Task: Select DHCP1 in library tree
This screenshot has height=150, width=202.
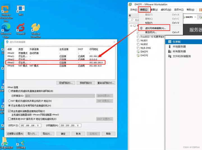Action: tap(144, 52)
